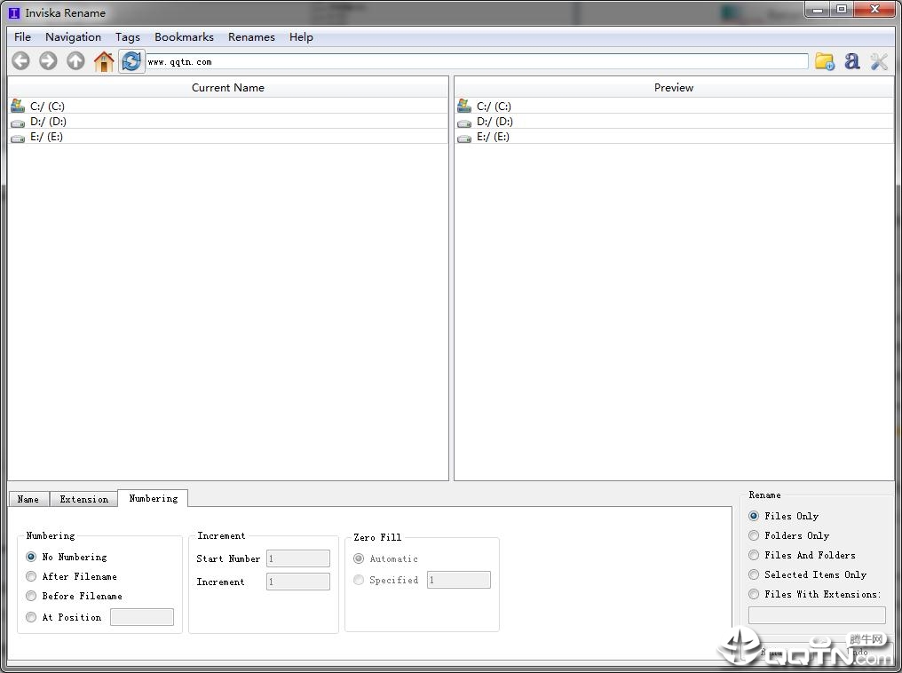Choose Before Filename numbering
Viewport: 902px width, 673px height.
point(75,596)
